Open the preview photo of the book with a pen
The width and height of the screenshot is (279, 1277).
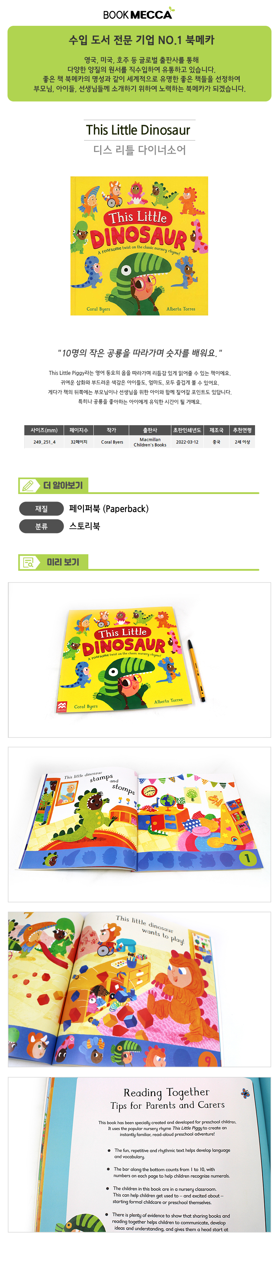(x=139, y=660)
